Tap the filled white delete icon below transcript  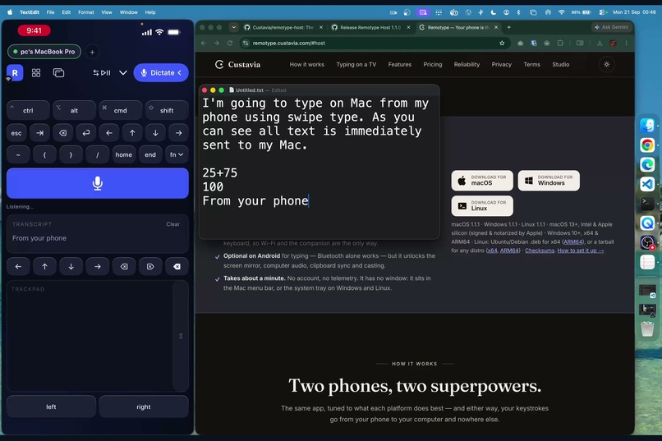(x=177, y=266)
